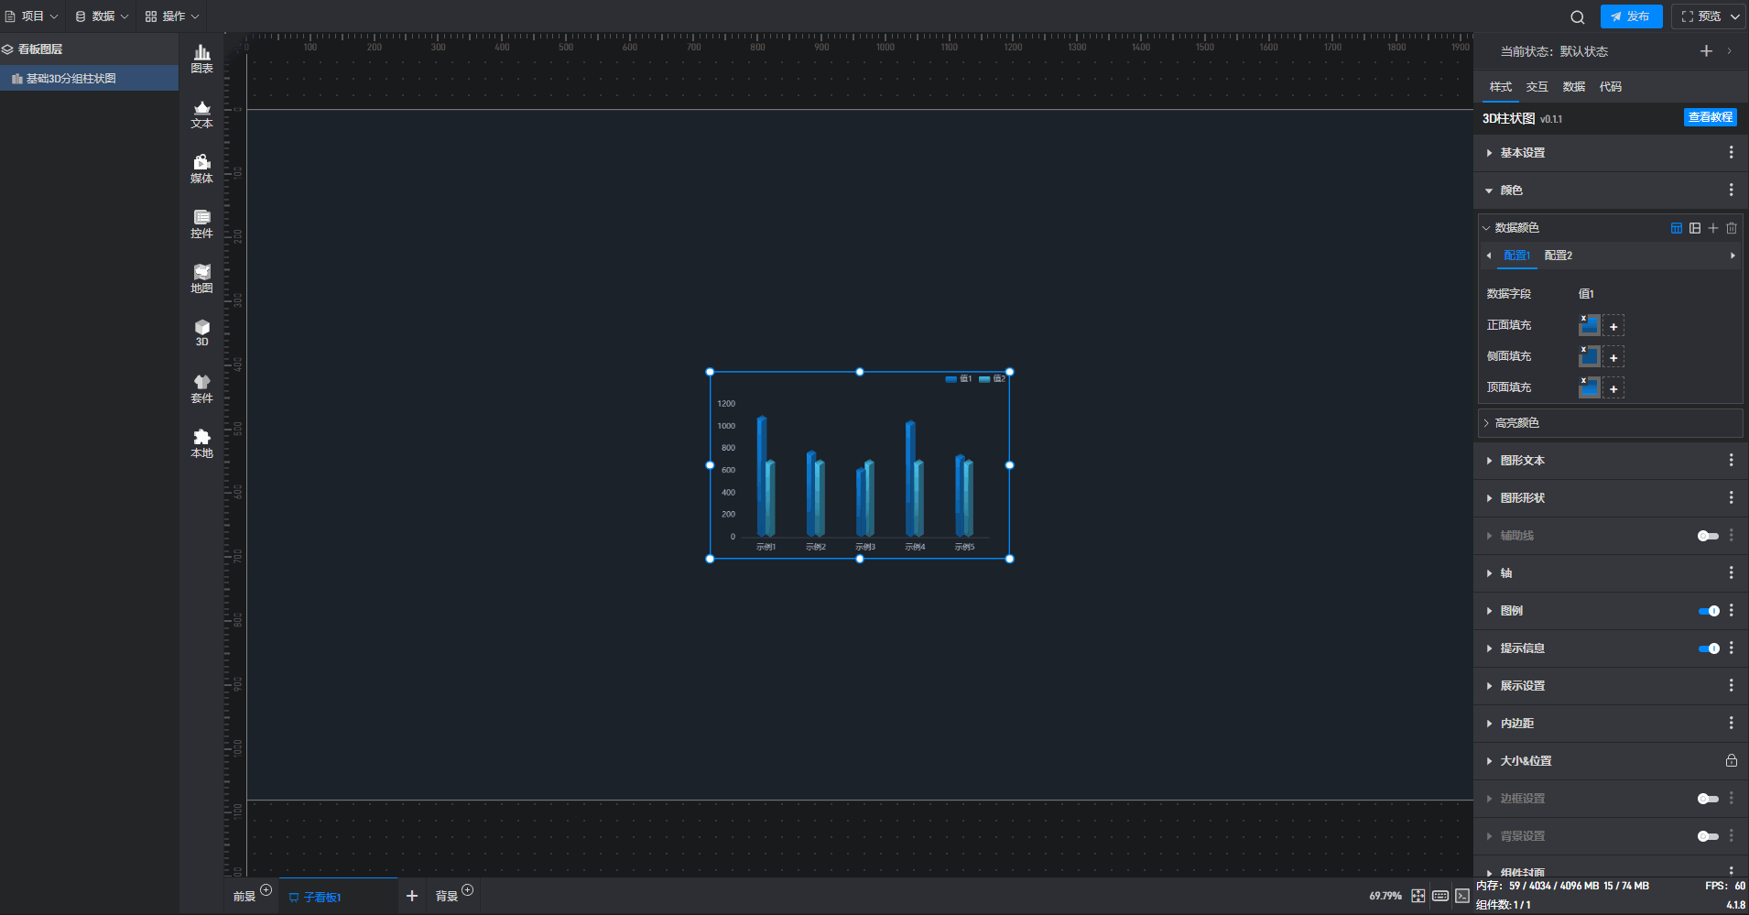Open the 图表 chart components icon
The width and height of the screenshot is (1749, 915).
click(201, 59)
